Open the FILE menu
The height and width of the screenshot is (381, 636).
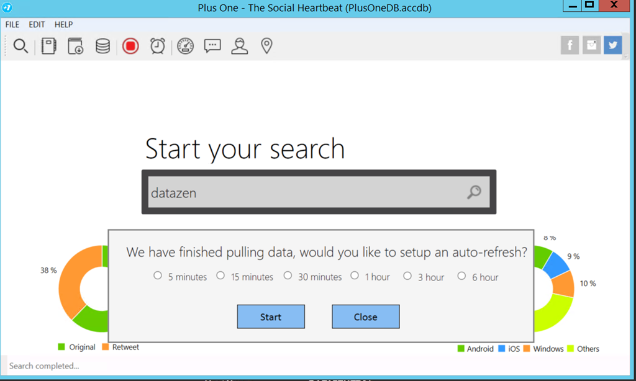coord(12,25)
